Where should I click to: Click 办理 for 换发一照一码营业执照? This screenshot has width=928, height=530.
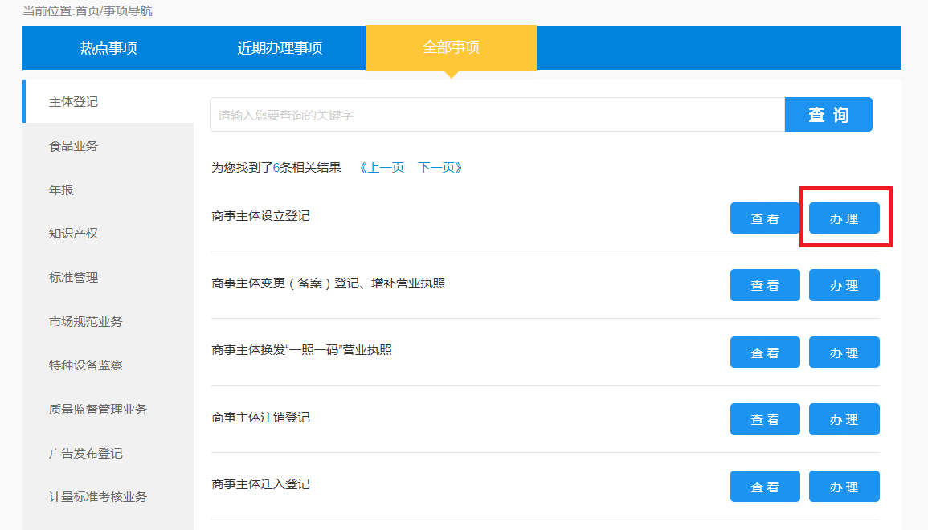[844, 353]
